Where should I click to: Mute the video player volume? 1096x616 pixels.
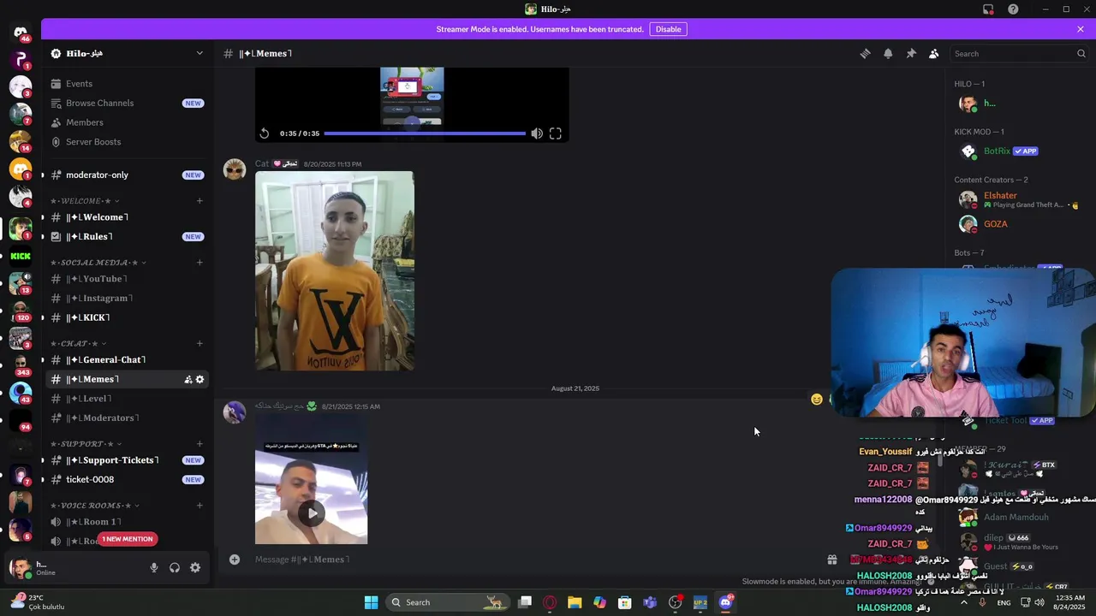coord(536,133)
